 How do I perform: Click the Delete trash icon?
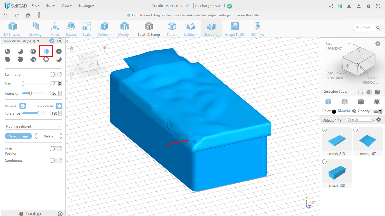pos(39,15)
